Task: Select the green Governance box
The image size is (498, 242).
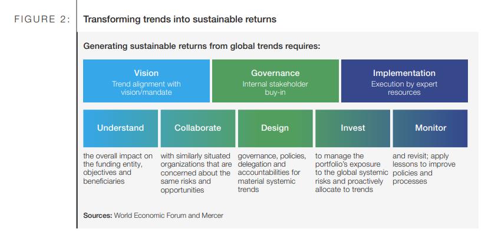Action: pos(275,81)
